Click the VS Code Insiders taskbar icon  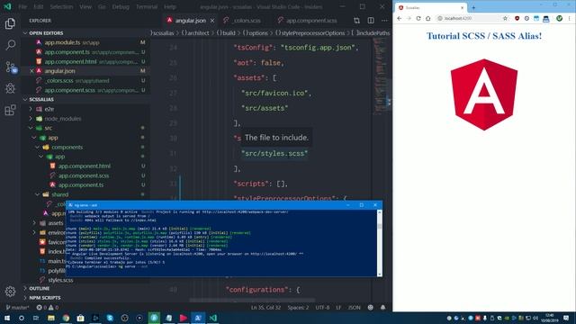click(x=213, y=318)
